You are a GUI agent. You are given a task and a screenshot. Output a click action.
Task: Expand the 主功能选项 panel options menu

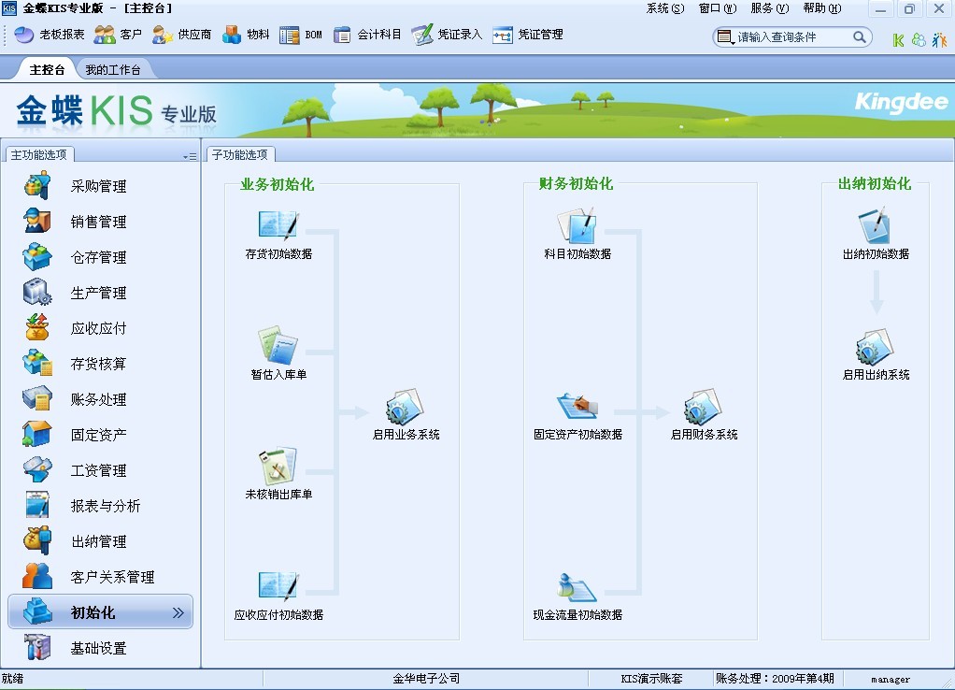click(190, 157)
